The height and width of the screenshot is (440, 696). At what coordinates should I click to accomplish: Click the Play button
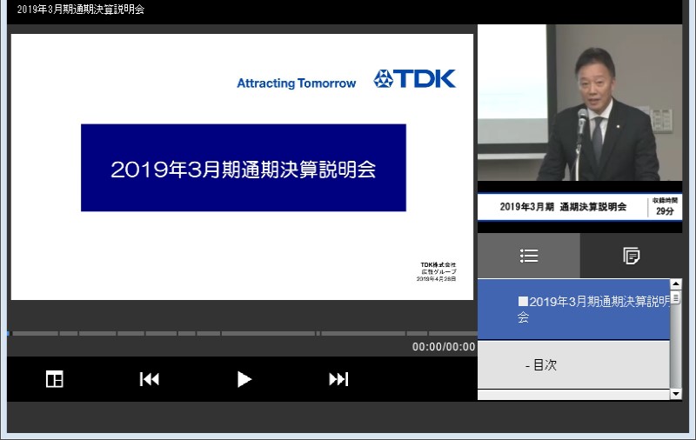(x=244, y=379)
